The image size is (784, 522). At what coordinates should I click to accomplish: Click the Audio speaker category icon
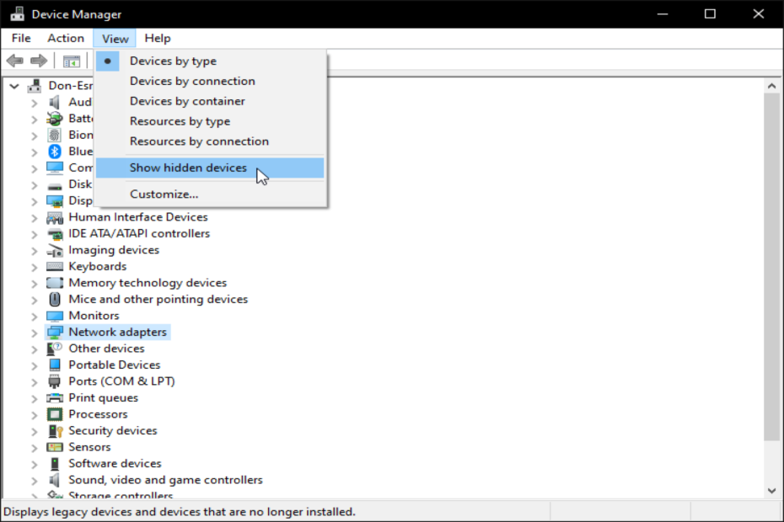[x=55, y=103]
